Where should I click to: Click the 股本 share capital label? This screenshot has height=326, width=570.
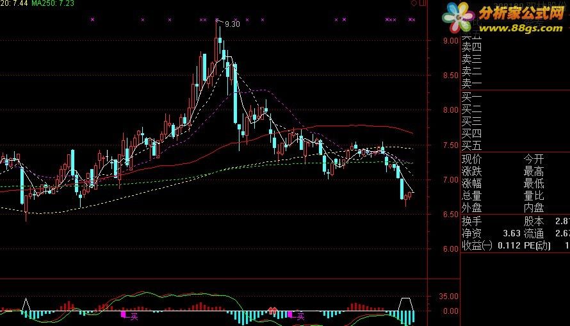(533, 221)
